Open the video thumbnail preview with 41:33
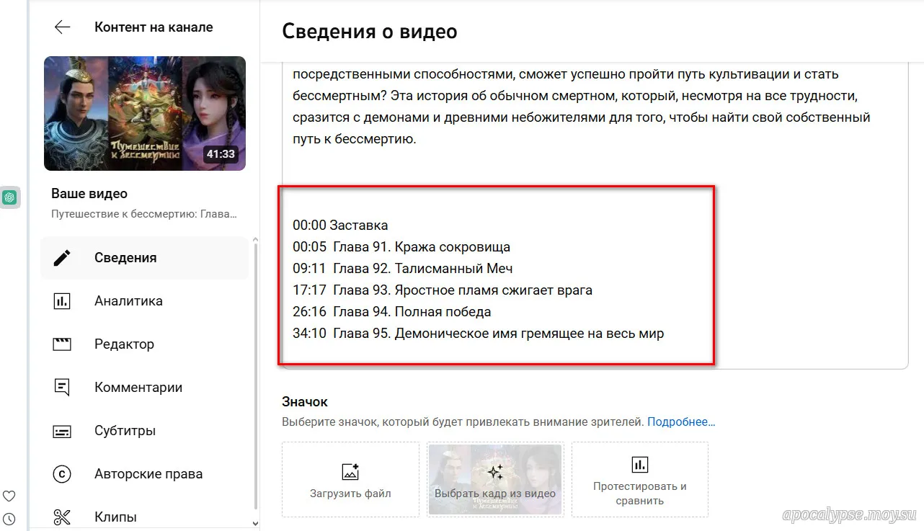924x531 pixels. tap(145, 114)
